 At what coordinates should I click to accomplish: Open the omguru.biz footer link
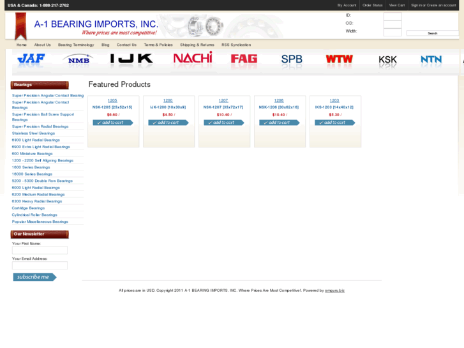tap(334, 291)
